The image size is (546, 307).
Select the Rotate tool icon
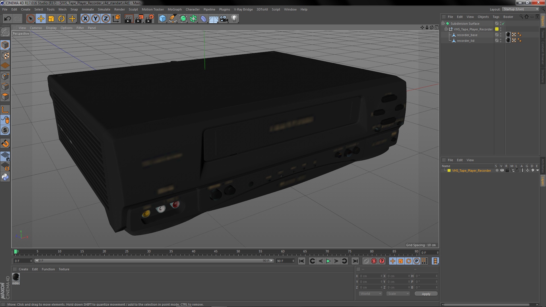click(61, 19)
